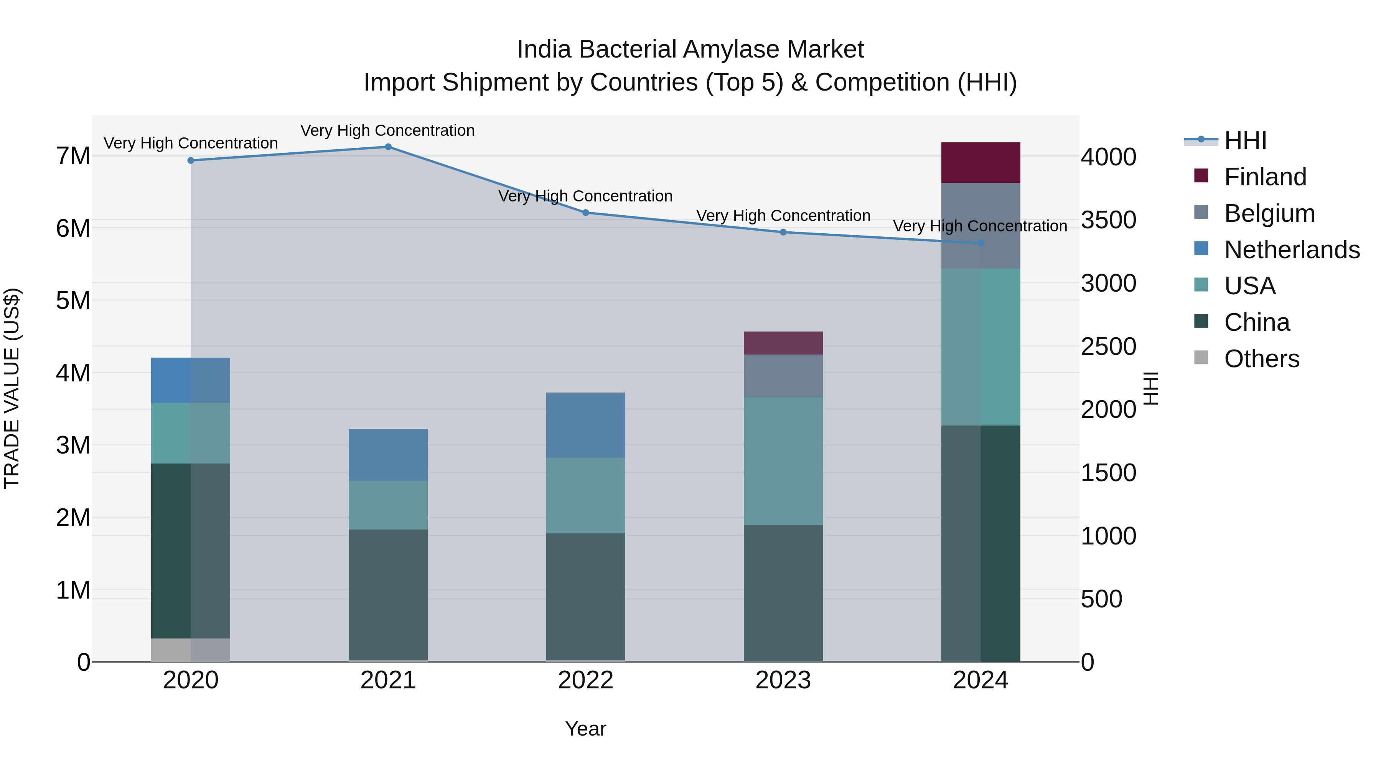This screenshot has width=1381, height=777.
Task: Click the Belgium segment of 2024 bar
Action: (x=981, y=226)
